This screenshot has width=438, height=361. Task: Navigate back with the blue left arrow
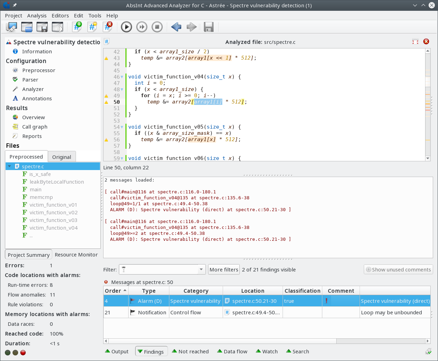pos(176,27)
